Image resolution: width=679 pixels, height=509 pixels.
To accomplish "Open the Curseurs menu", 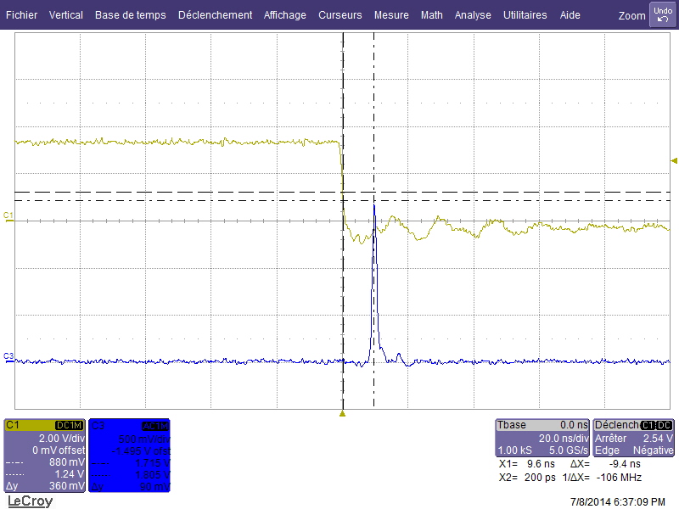I will [340, 15].
